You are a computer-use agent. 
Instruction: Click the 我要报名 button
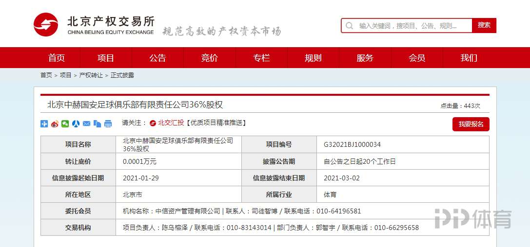471,124
